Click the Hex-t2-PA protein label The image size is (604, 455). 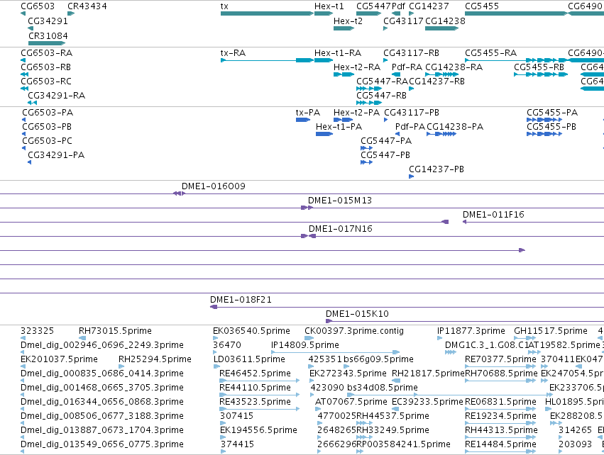(357, 113)
